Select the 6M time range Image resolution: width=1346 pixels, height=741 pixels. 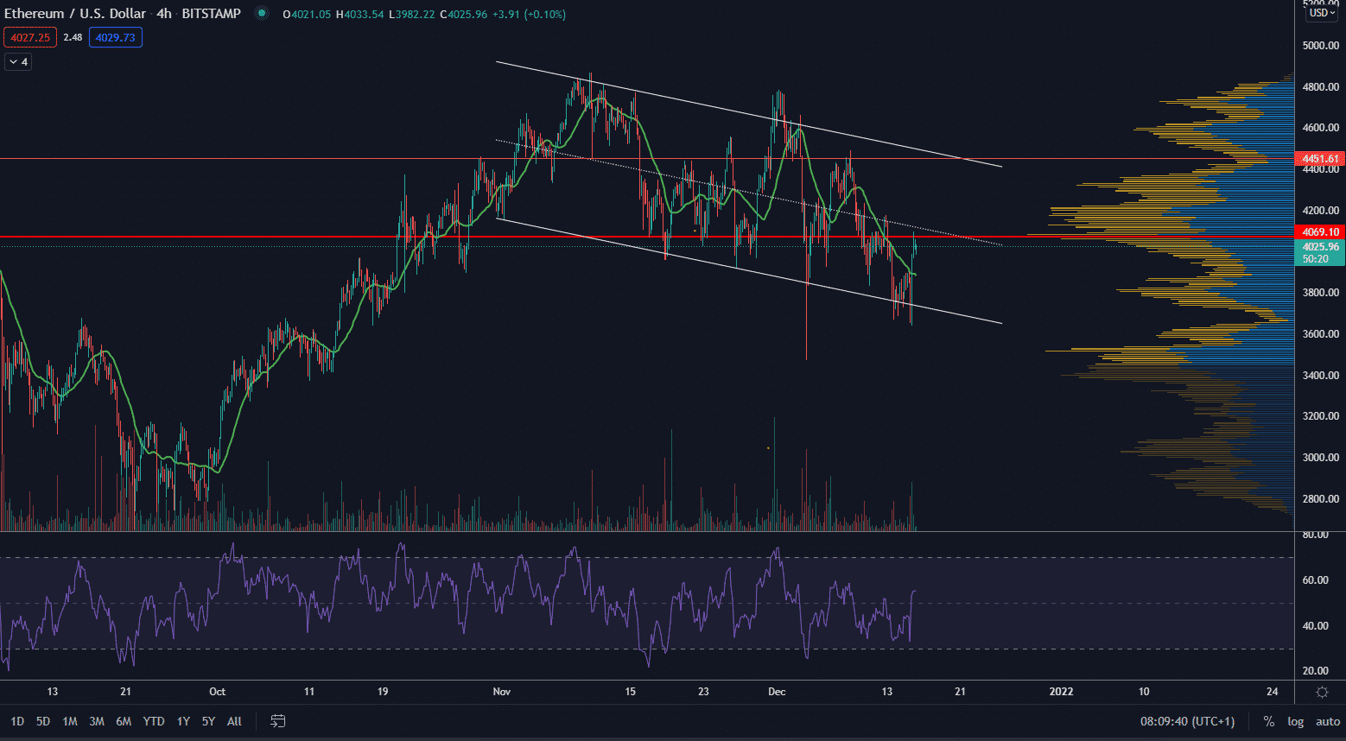pos(124,721)
